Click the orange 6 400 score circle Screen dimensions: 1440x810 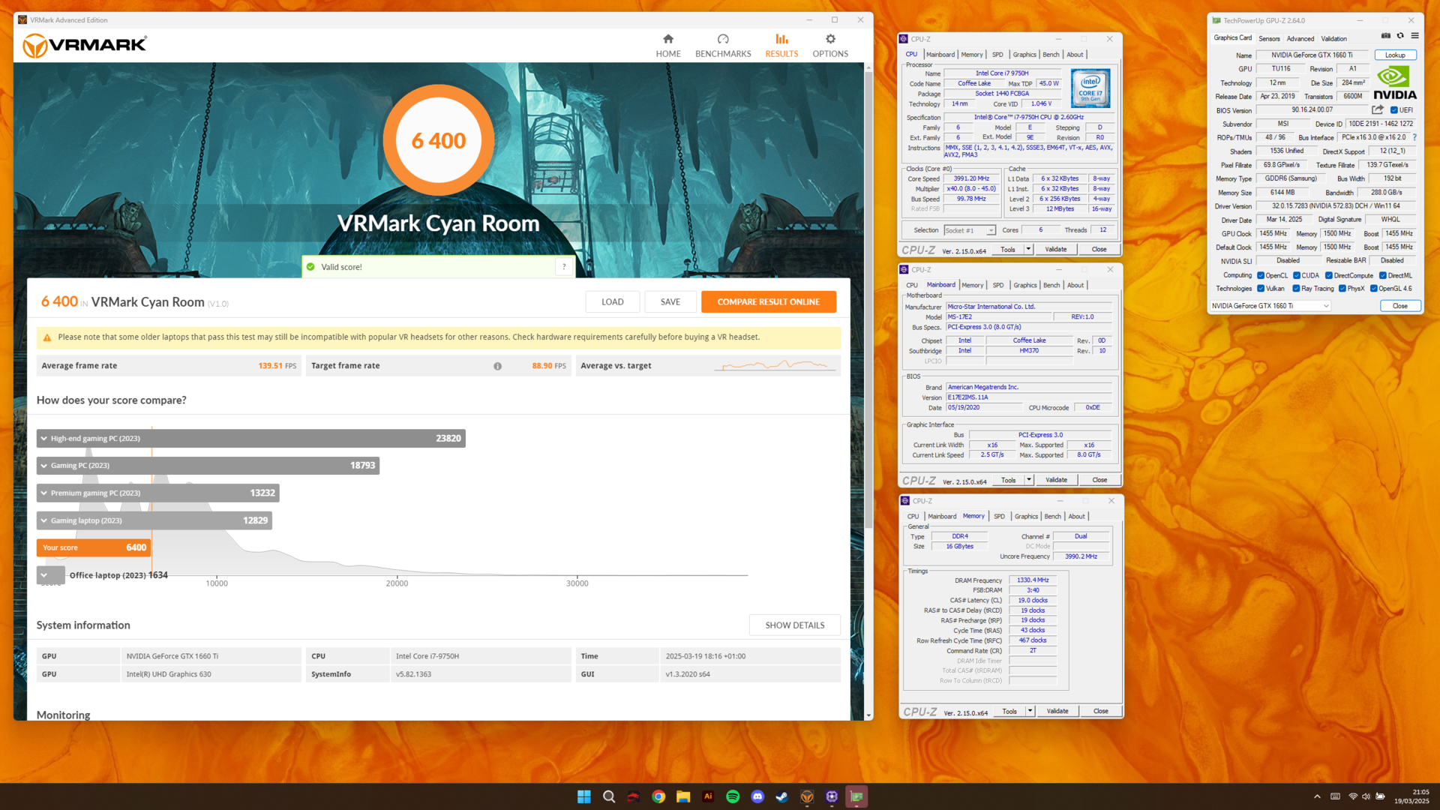pos(438,140)
